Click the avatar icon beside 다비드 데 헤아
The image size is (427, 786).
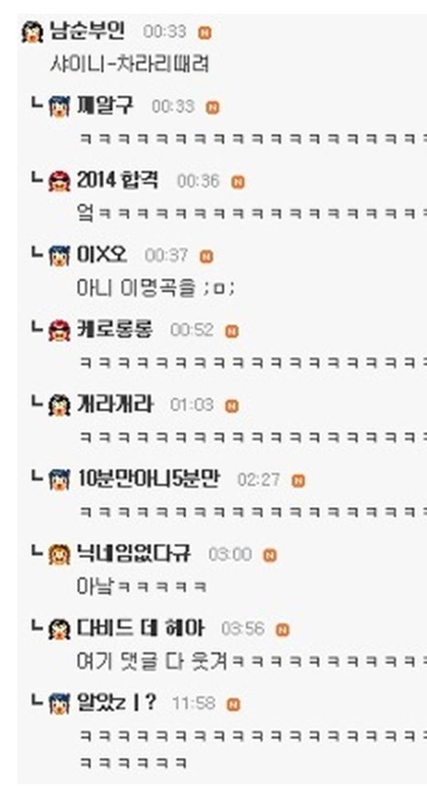click(x=59, y=630)
